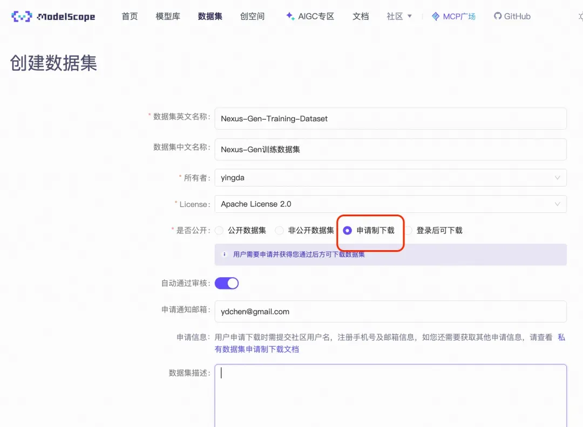The width and height of the screenshot is (583, 427).
Task: Select the 非公开数据集 radio option
Action: coord(279,231)
